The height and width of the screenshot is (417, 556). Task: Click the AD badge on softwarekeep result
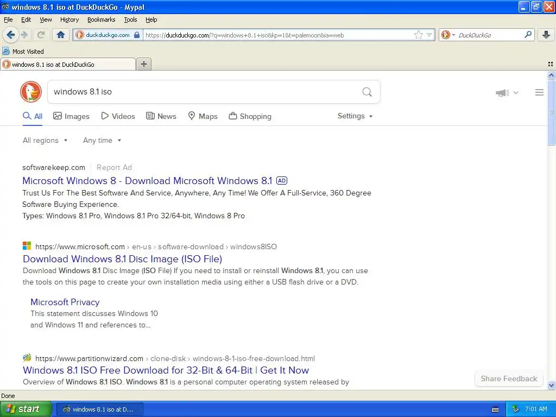(282, 180)
